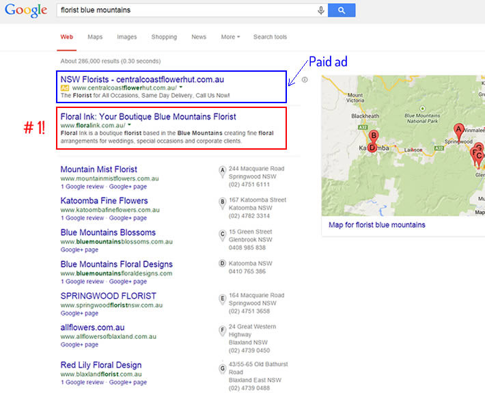Click the Blue Mountains National Park map label

click(x=422, y=118)
